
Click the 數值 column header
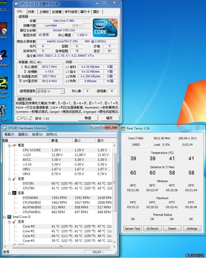(x=61, y=140)
